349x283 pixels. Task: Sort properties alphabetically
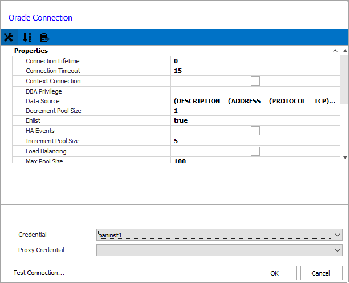[27, 37]
